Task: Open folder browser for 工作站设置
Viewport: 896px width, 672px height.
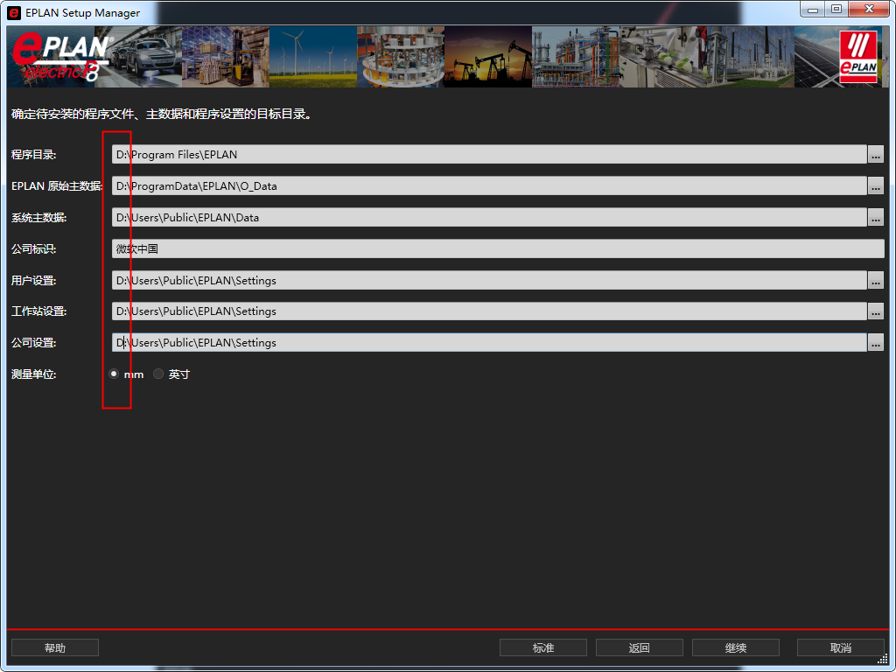Action: (876, 312)
